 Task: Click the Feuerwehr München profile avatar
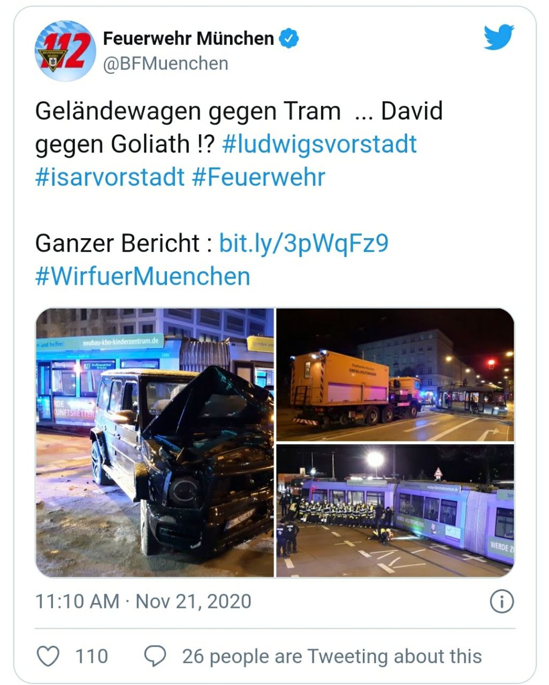point(65,50)
